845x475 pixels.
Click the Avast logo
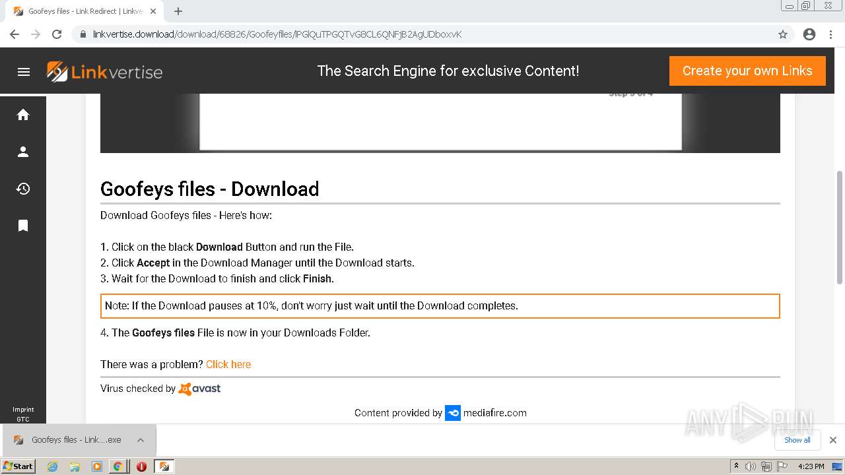200,389
